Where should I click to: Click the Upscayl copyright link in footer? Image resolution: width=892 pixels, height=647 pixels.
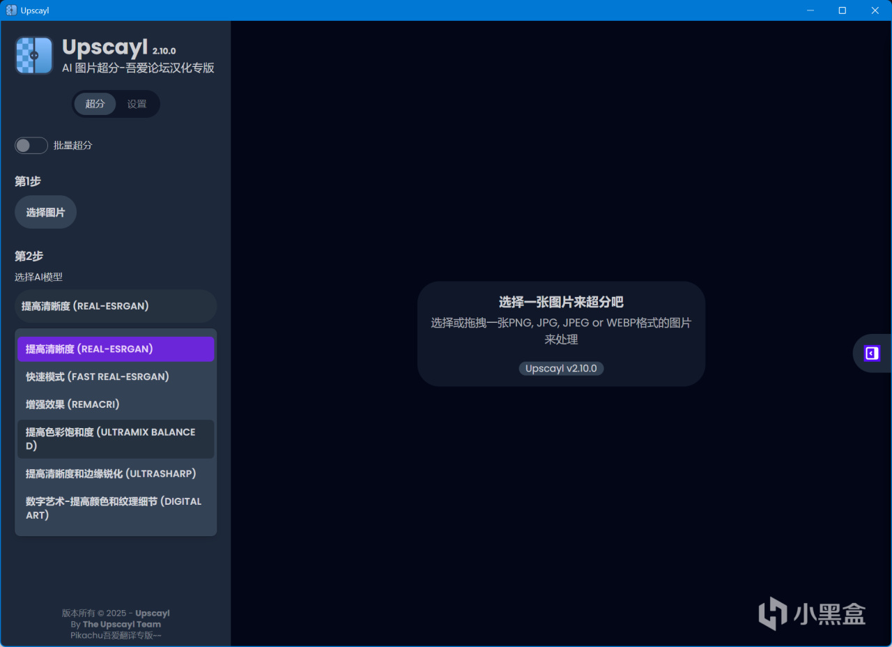point(153,614)
